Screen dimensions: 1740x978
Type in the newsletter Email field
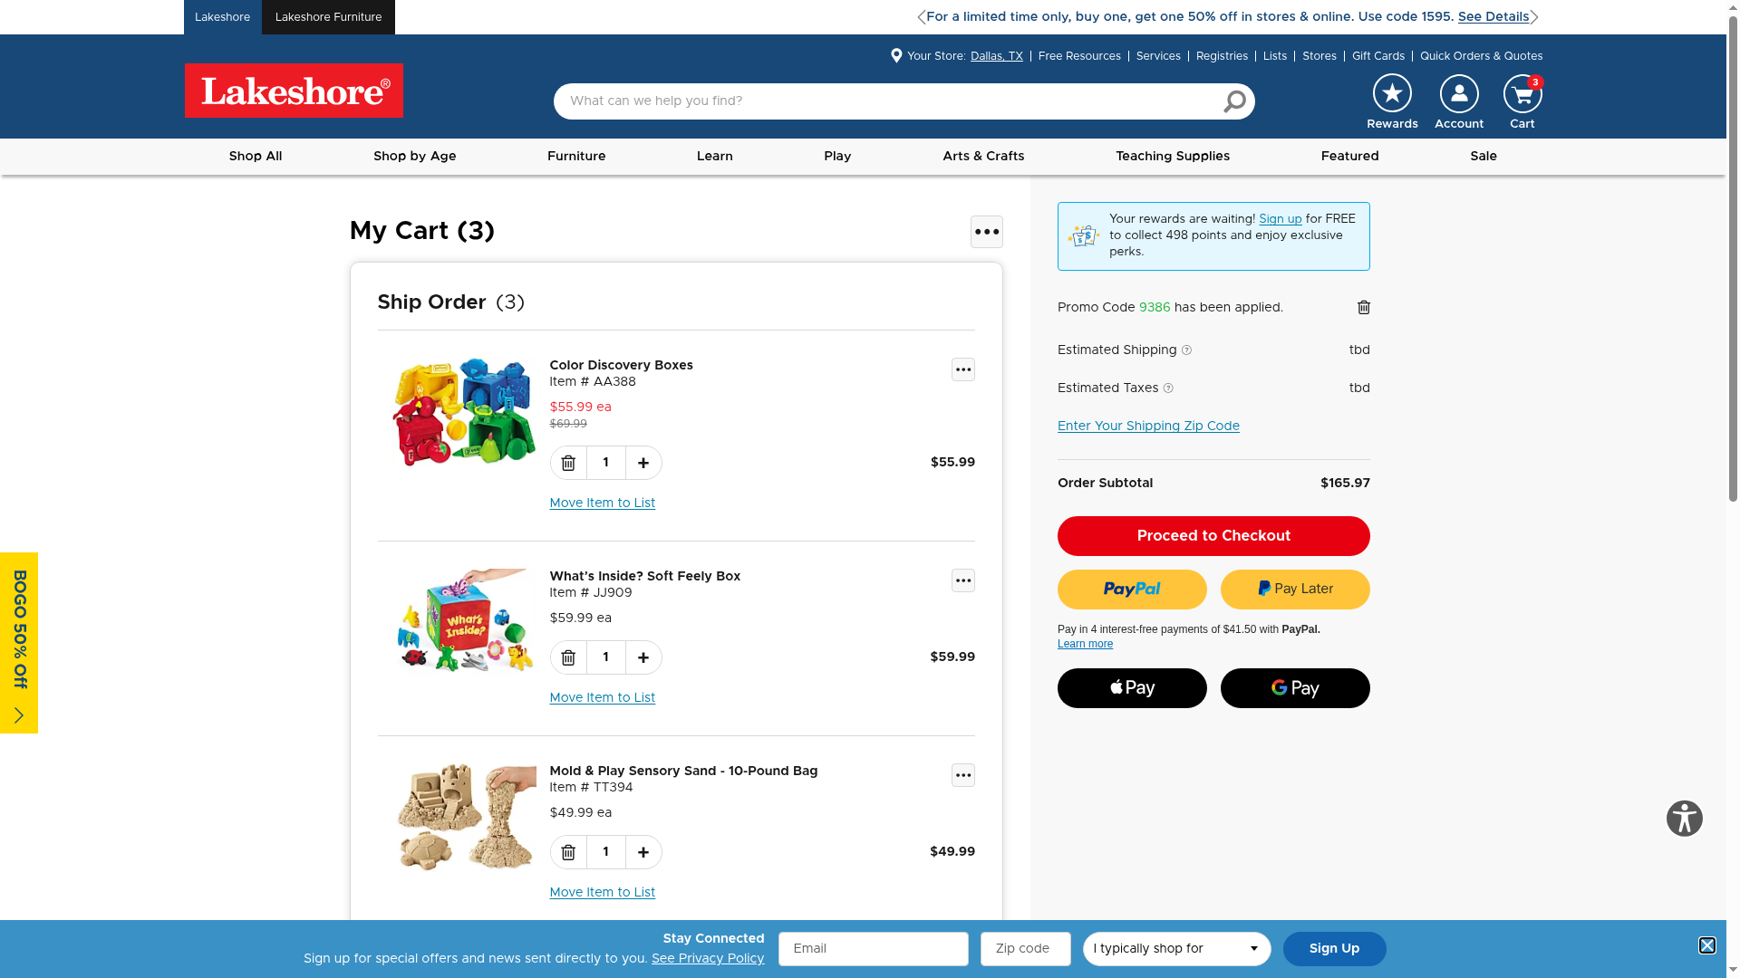(873, 949)
